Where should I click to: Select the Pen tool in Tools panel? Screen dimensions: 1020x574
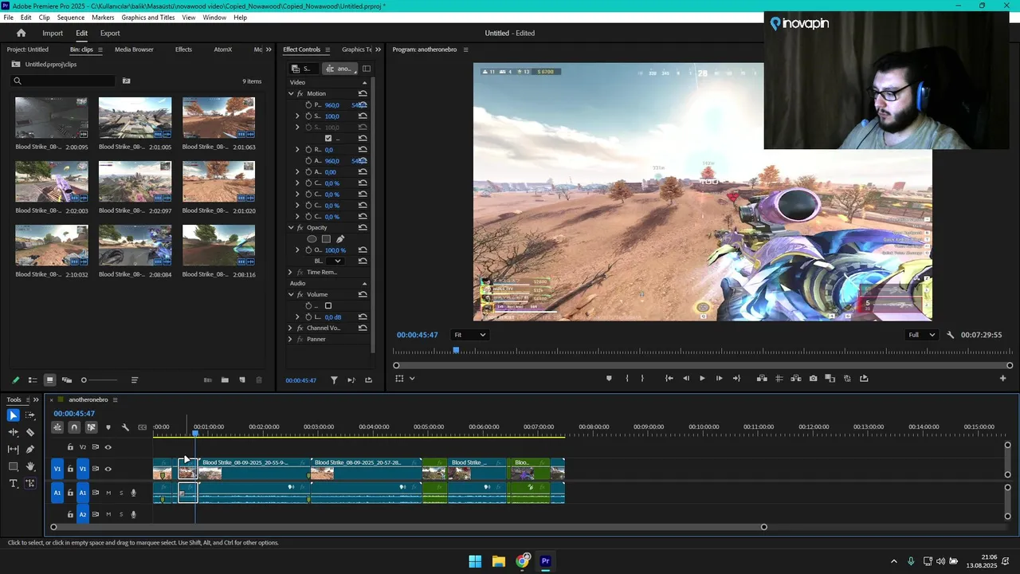point(30,449)
